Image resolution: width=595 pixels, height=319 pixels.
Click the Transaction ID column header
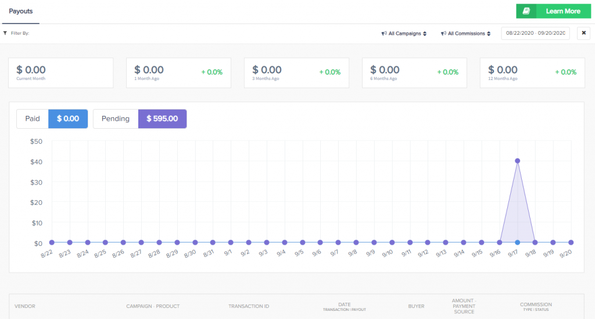[x=249, y=306]
